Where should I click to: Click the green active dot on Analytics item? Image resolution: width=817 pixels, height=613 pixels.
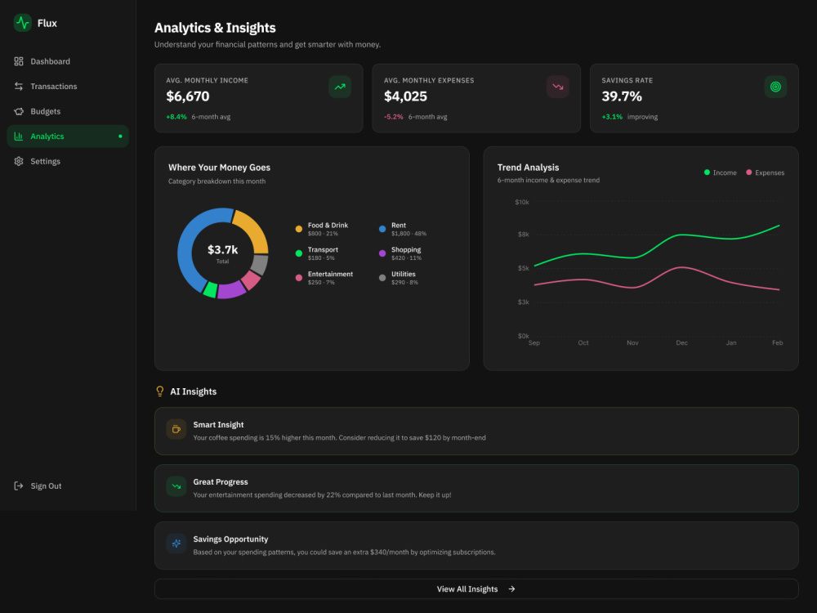(x=120, y=136)
